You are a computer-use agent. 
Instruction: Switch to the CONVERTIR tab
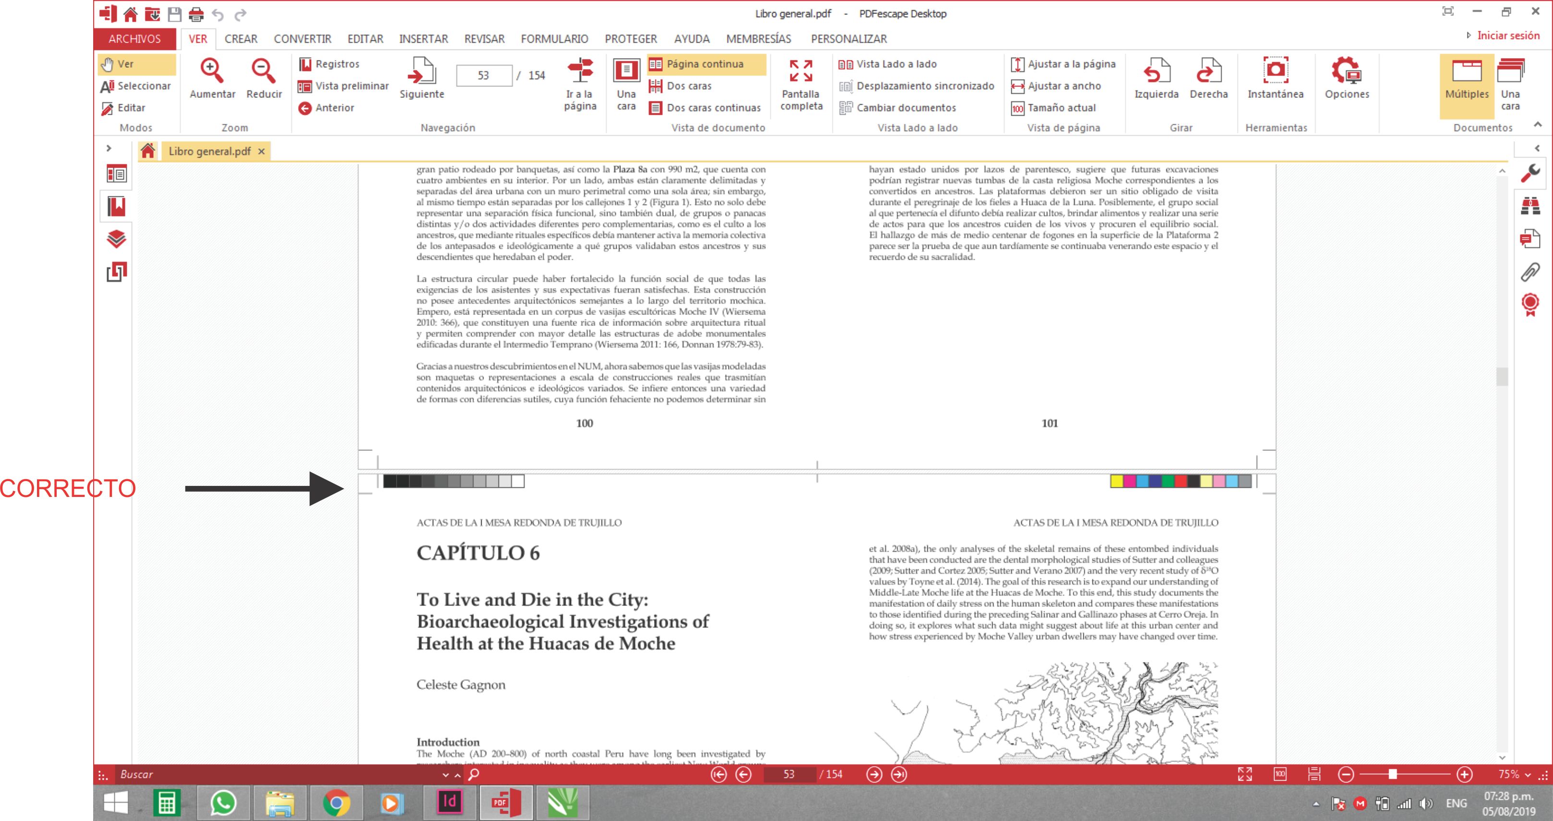tap(302, 38)
